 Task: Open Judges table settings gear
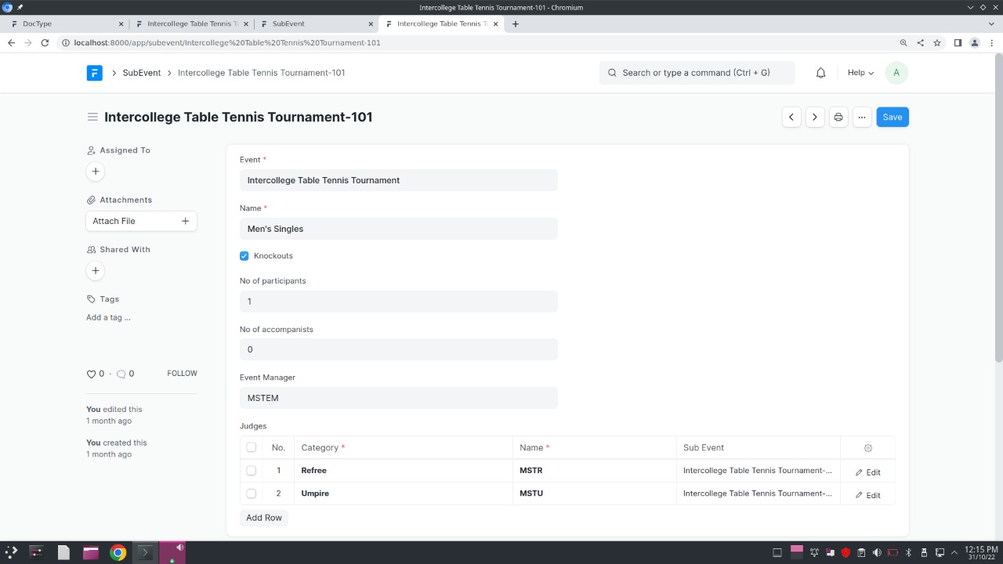867,448
